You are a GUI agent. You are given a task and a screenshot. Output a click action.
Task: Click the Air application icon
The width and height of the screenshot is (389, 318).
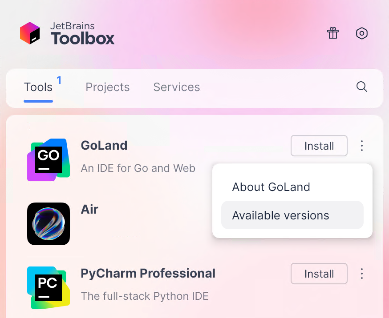pyautogui.click(x=48, y=223)
